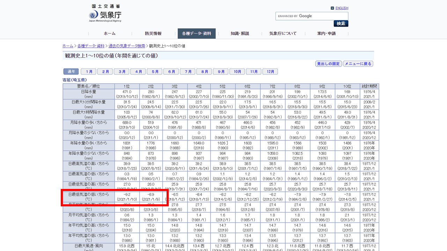
Task: Follow the ホーム breadcrumb link
Action: click(x=68, y=46)
